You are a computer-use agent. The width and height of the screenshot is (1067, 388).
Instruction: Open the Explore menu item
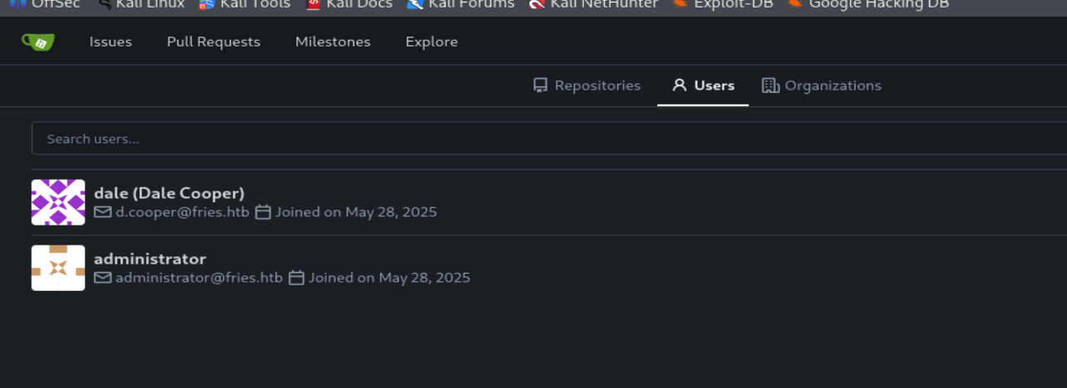pos(431,41)
